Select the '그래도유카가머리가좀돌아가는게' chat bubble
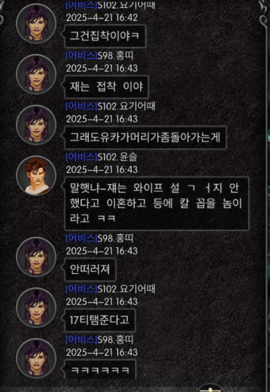270x392 pixels. 145,137
